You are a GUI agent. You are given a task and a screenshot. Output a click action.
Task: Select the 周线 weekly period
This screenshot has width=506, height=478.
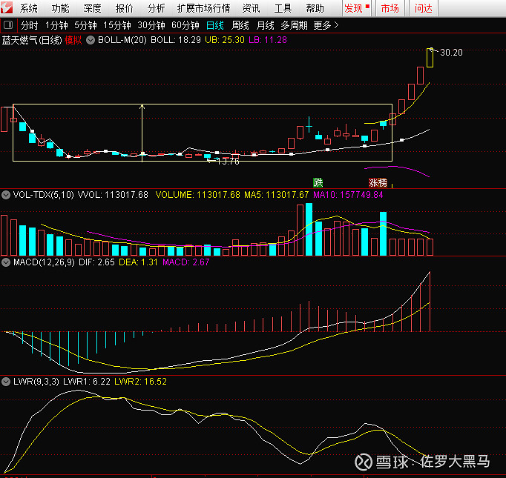click(240, 25)
